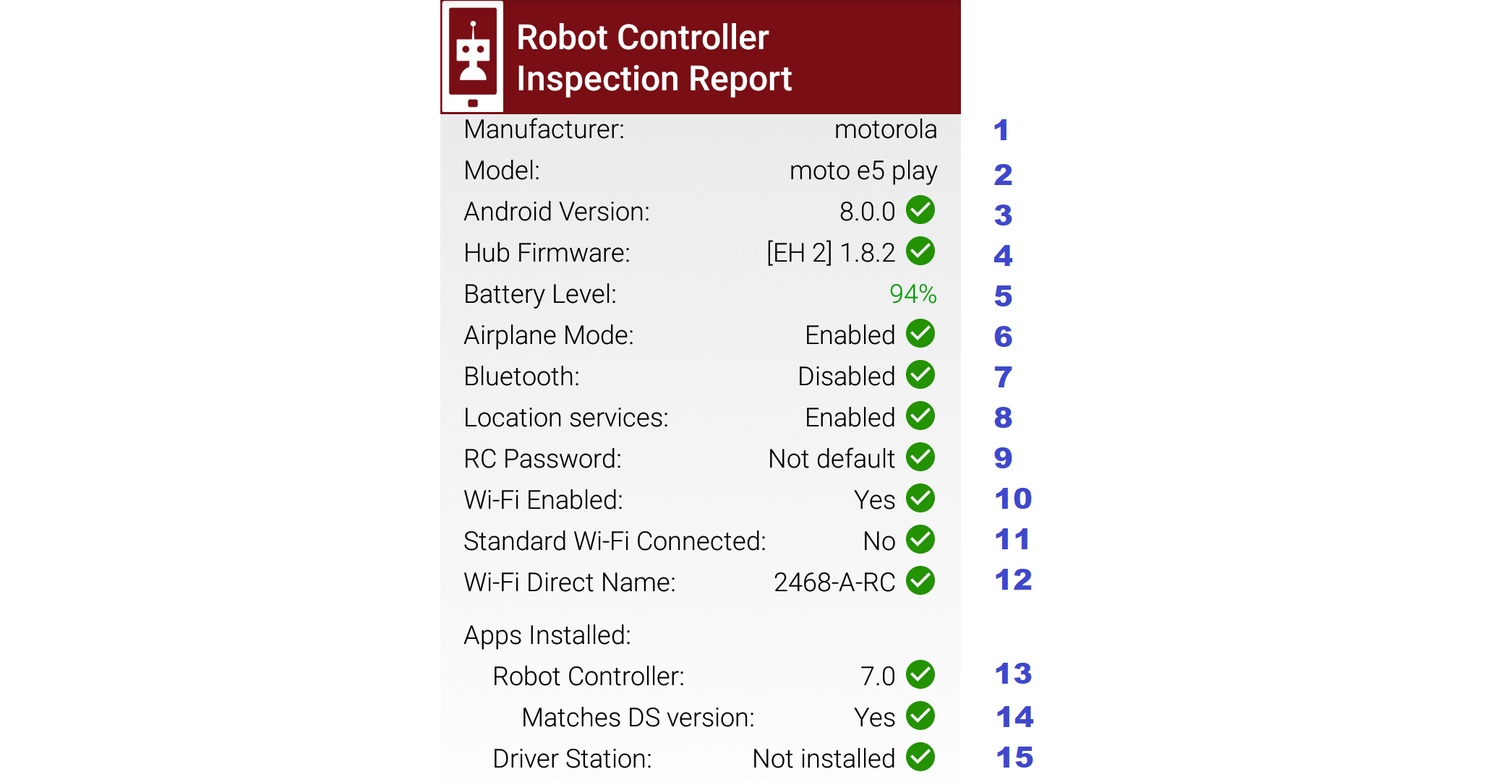The image size is (1509, 782).
Task: Click the RC Password checkmark icon
Action: coord(920,457)
